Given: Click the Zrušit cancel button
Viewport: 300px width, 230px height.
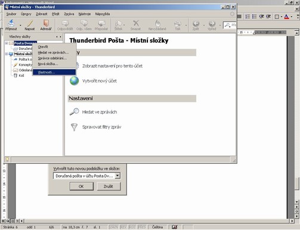Looking at the screenshot, I should 109,187.
